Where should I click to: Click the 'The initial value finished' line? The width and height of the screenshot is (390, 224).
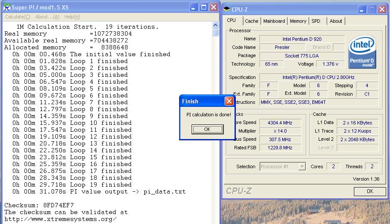[91, 54]
